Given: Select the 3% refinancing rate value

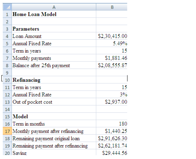Looking at the screenshot, I should coord(112,95).
